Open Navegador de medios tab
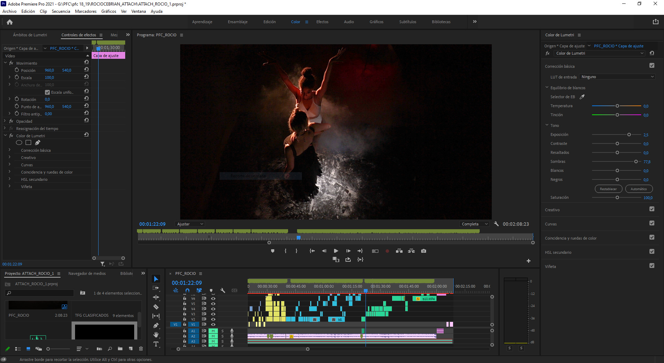Image resolution: width=664 pixels, height=363 pixels. [87, 273]
